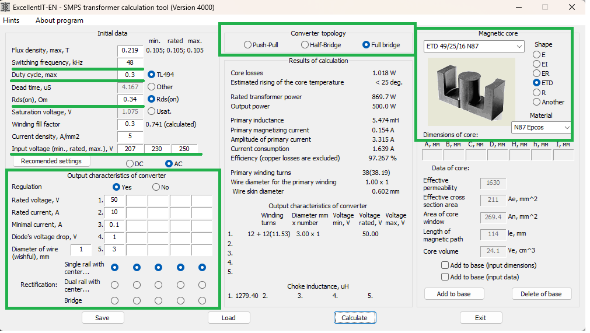
Task: Click the application icon in title bar
Action: [5, 7]
